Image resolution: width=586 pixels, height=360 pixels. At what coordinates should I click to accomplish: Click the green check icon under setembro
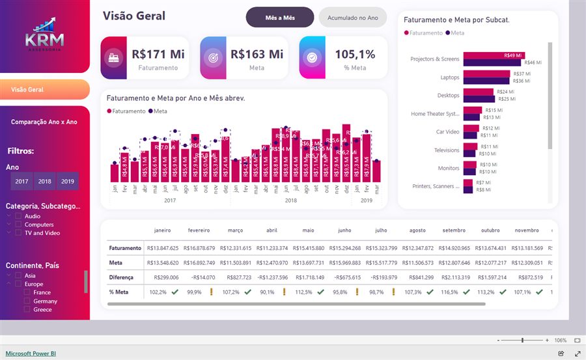(x=466, y=292)
